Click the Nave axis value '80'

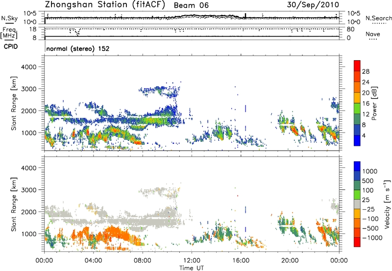click(x=350, y=29)
